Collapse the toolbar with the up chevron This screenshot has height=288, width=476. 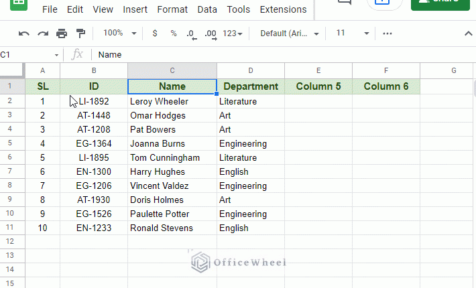469,33
